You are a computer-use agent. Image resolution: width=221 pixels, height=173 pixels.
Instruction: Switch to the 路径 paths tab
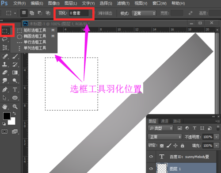(x=177, y=121)
